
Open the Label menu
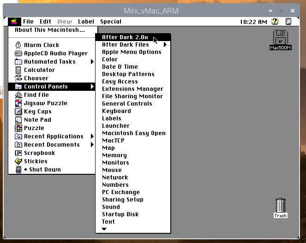point(86,22)
